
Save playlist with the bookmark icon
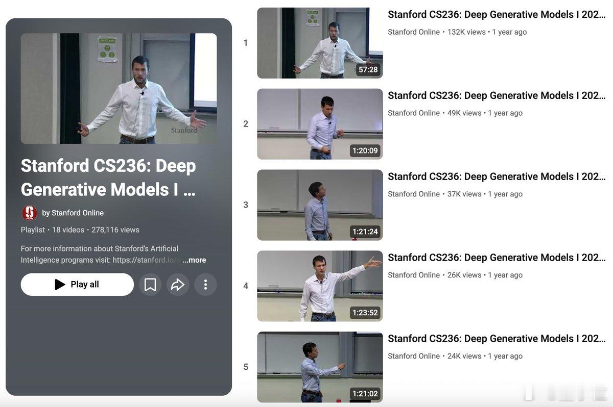click(150, 285)
